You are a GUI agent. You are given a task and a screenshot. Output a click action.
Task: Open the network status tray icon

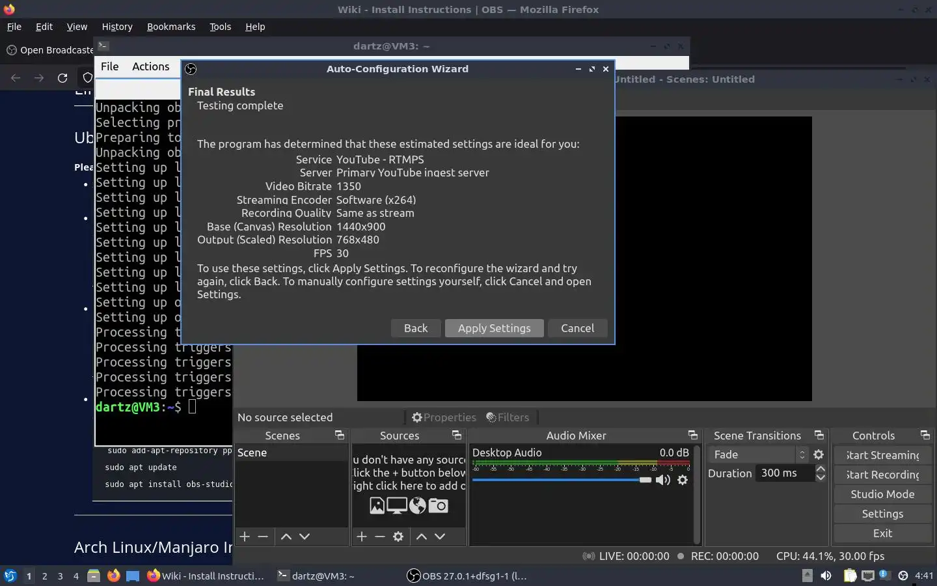[x=868, y=576]
